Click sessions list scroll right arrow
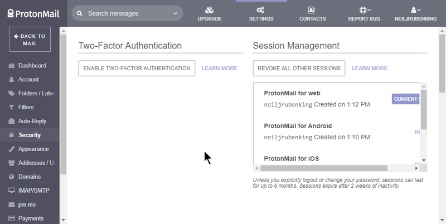The height and width of the screenshot is (224, 446). pyautogui.click(x=416, y=168)
